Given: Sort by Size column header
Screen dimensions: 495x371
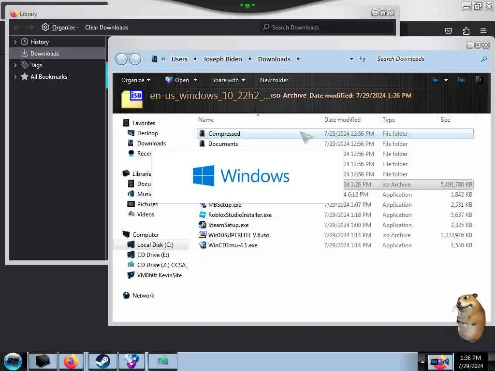Looking at the screenshot, I should pos(445,120).
